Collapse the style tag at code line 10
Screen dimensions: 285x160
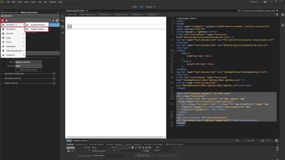[x=174, y=51]
